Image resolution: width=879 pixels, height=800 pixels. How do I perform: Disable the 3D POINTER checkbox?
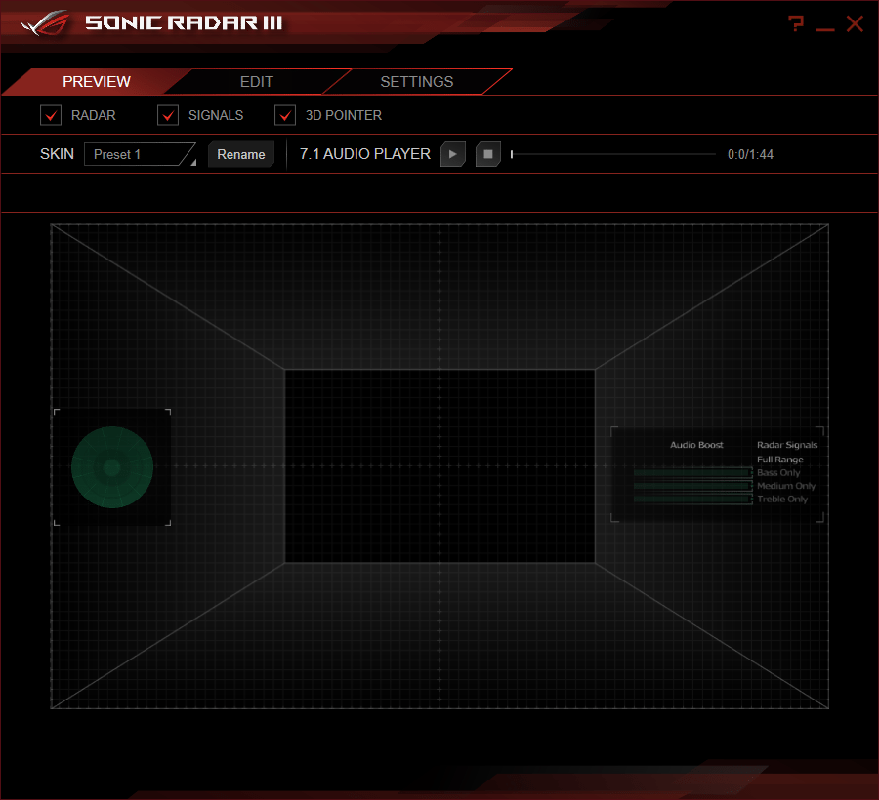285,115
